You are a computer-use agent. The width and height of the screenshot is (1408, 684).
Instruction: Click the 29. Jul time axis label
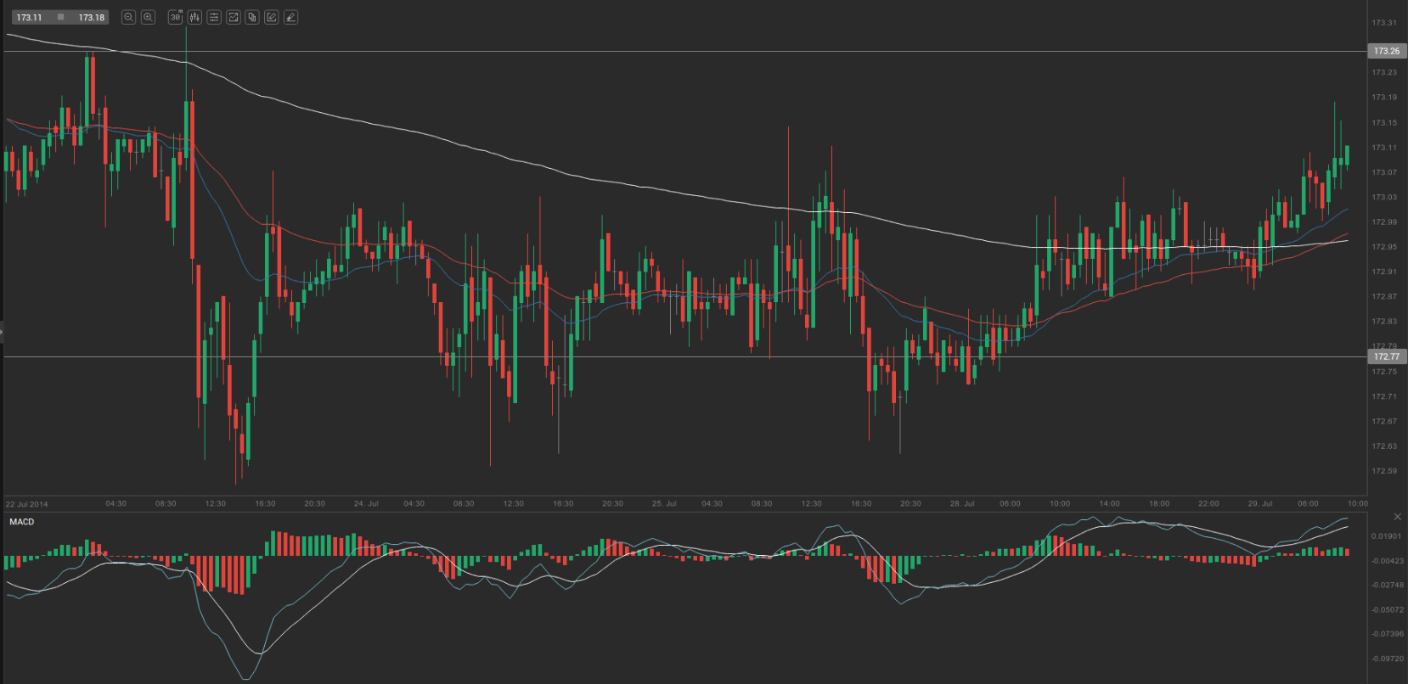[x=1259, y=503]
